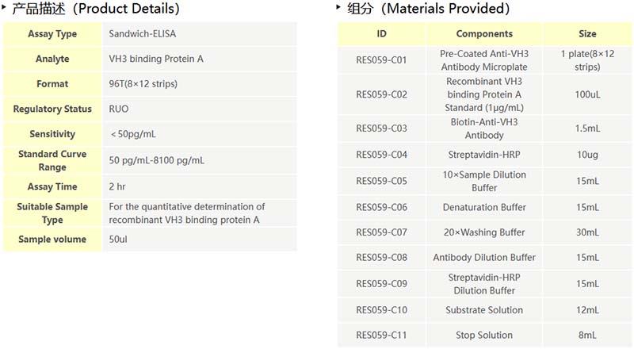The image size is (634, 349).
Task: Select the Components column header
Action: point(484,34)
